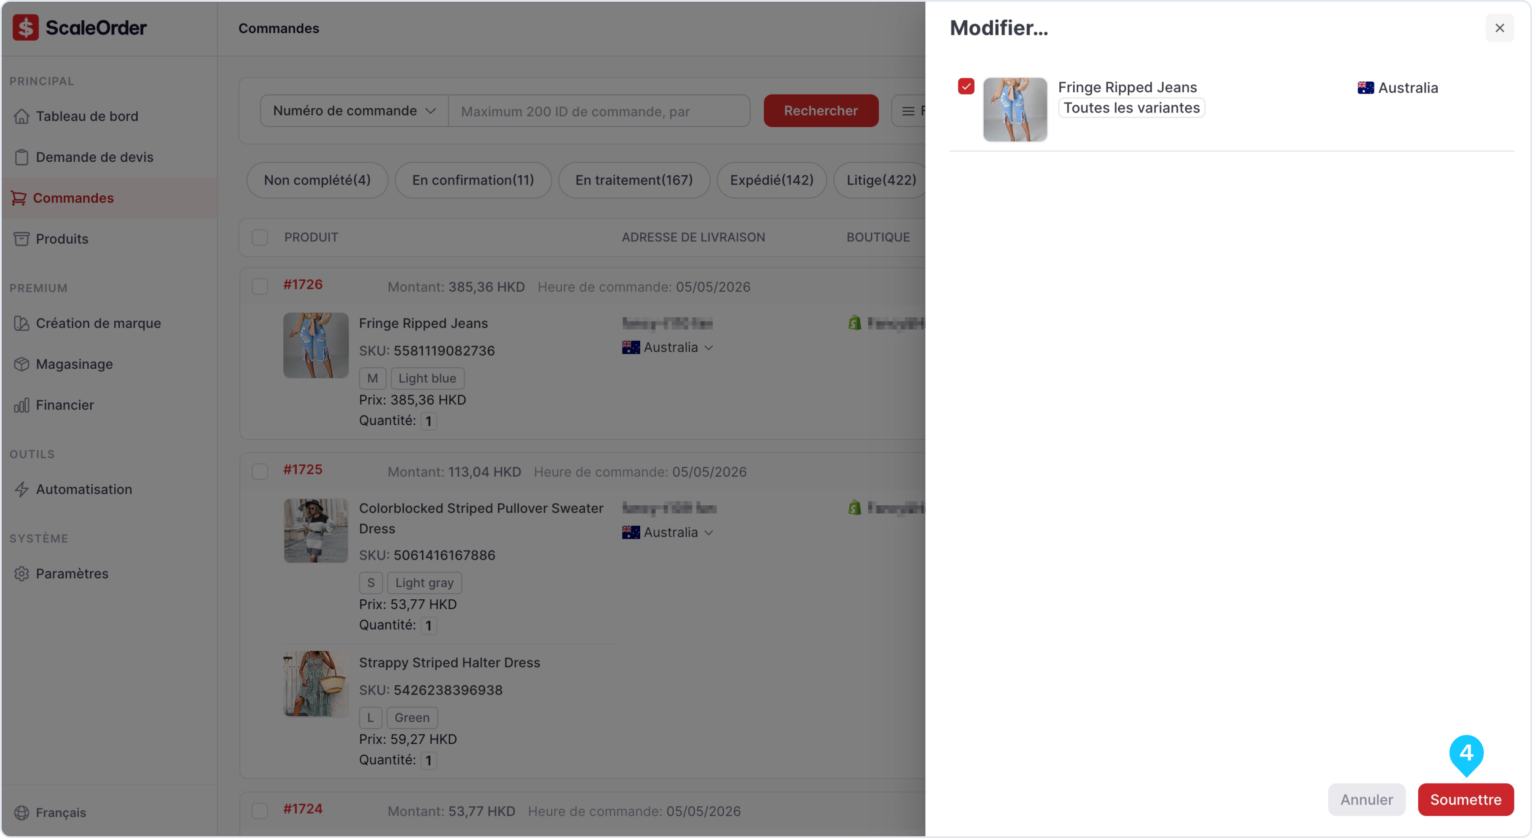This screenshot has width=1532, height=838.
Task: Click the Paramètres menu item
Action: pos(109,574)
